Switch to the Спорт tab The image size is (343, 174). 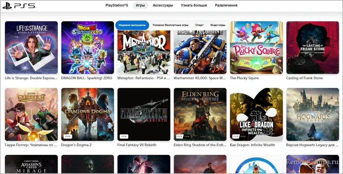(199, 25)
